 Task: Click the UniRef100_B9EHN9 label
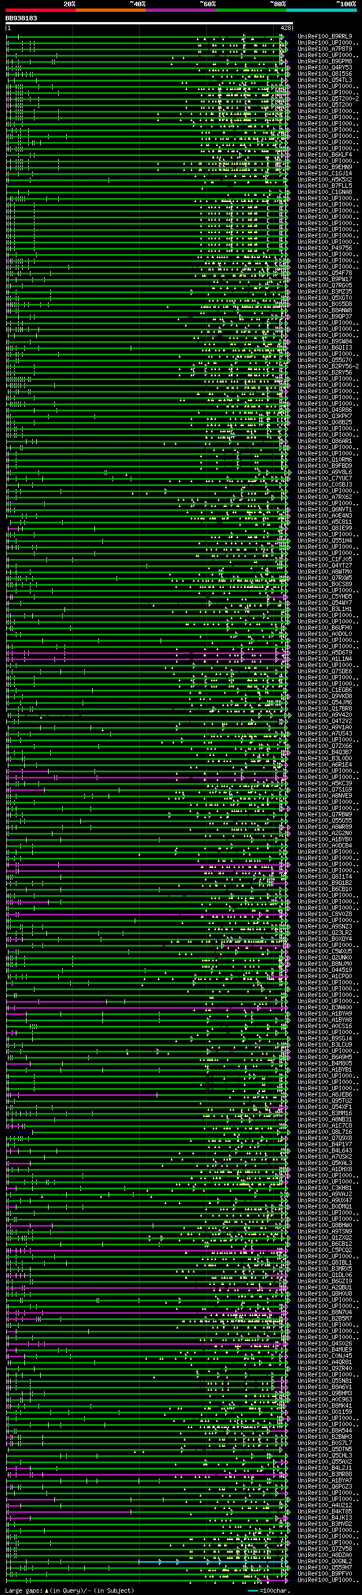tap(325, 167)
